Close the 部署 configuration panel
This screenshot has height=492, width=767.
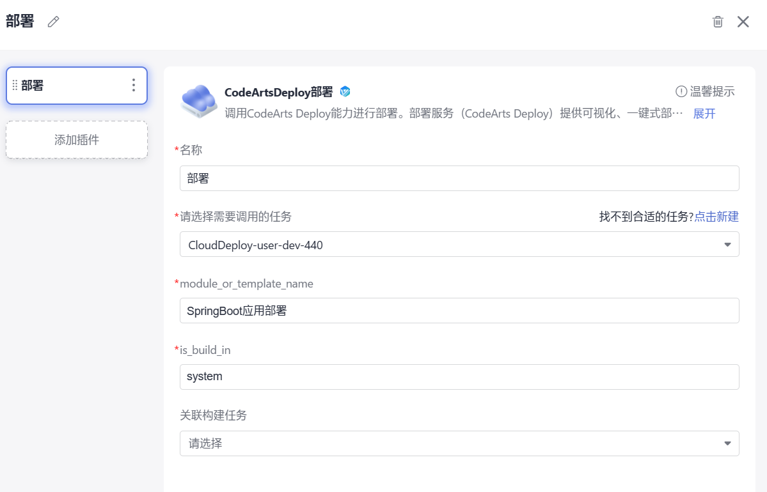click(743, 22)
